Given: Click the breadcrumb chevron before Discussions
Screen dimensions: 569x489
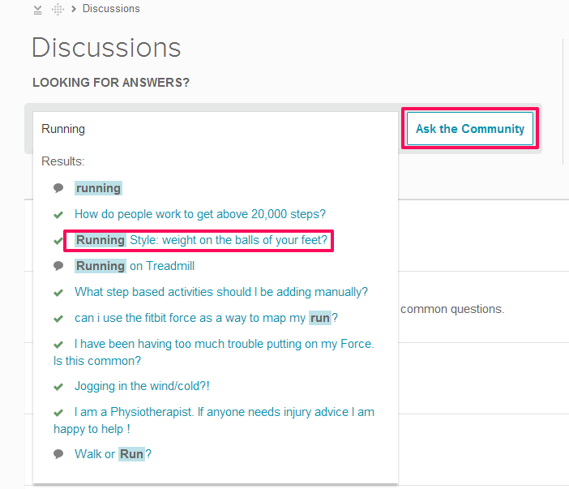Looking at the screenshot, I should (74, 9).
